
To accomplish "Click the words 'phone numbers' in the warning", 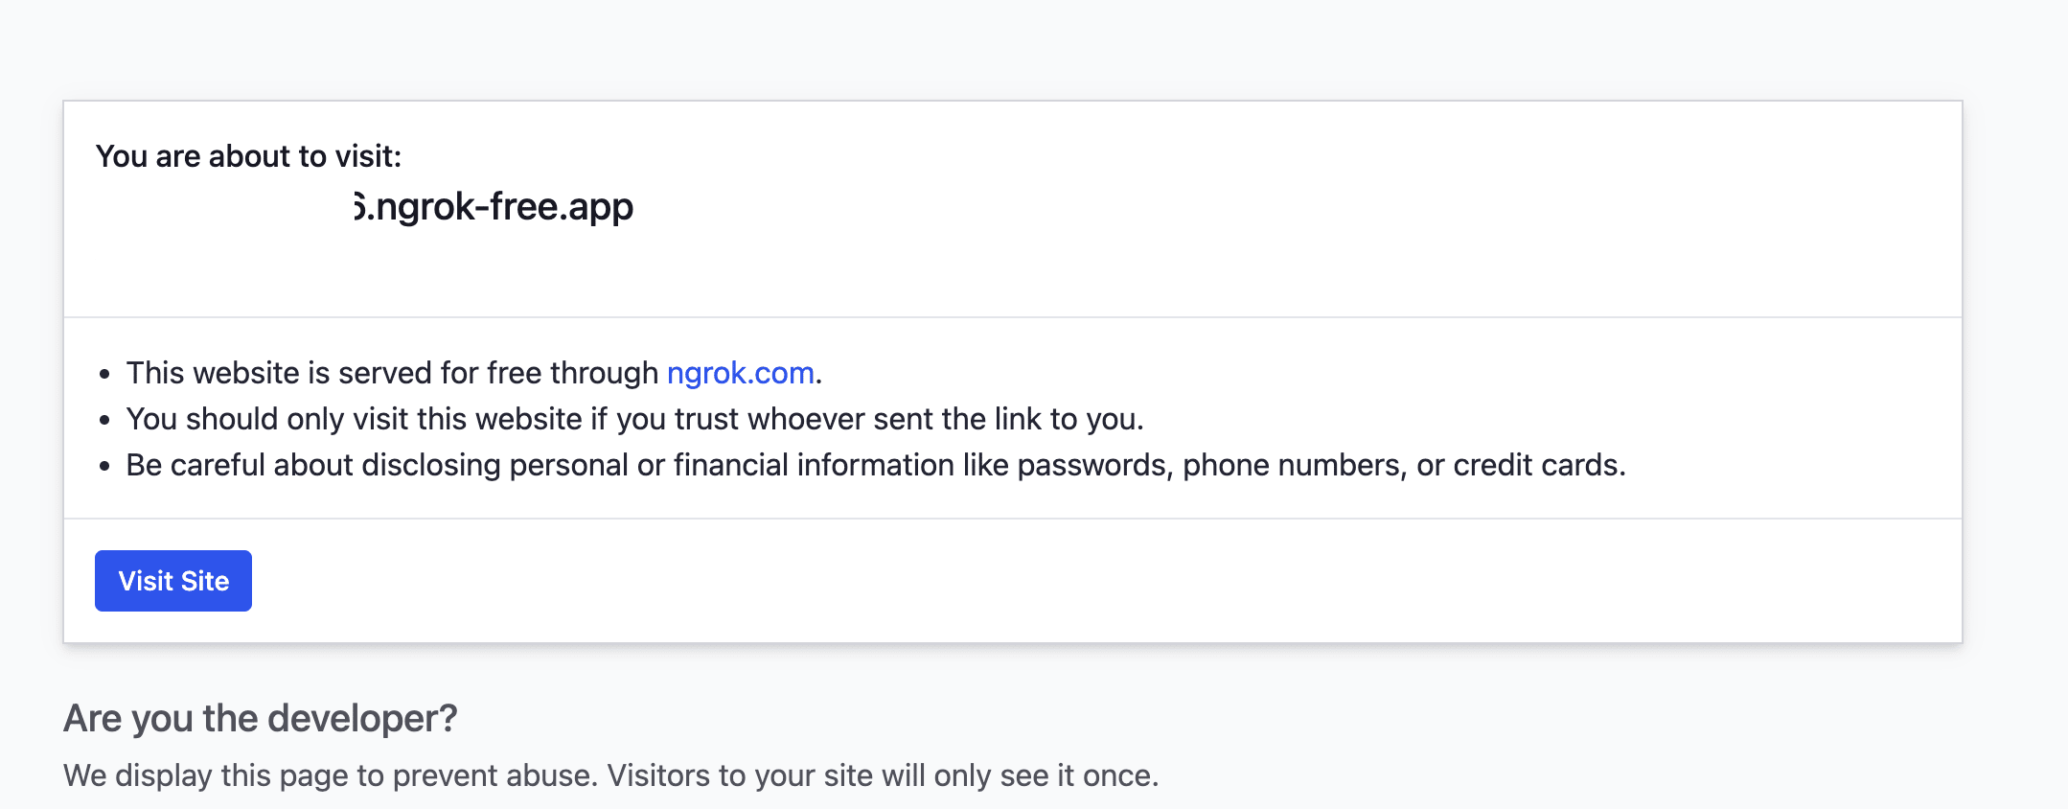I will (x=1294, y=465).
